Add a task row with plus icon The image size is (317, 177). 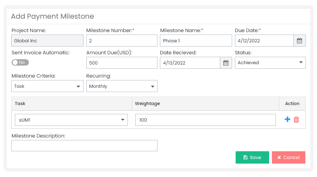pos(287,119)
